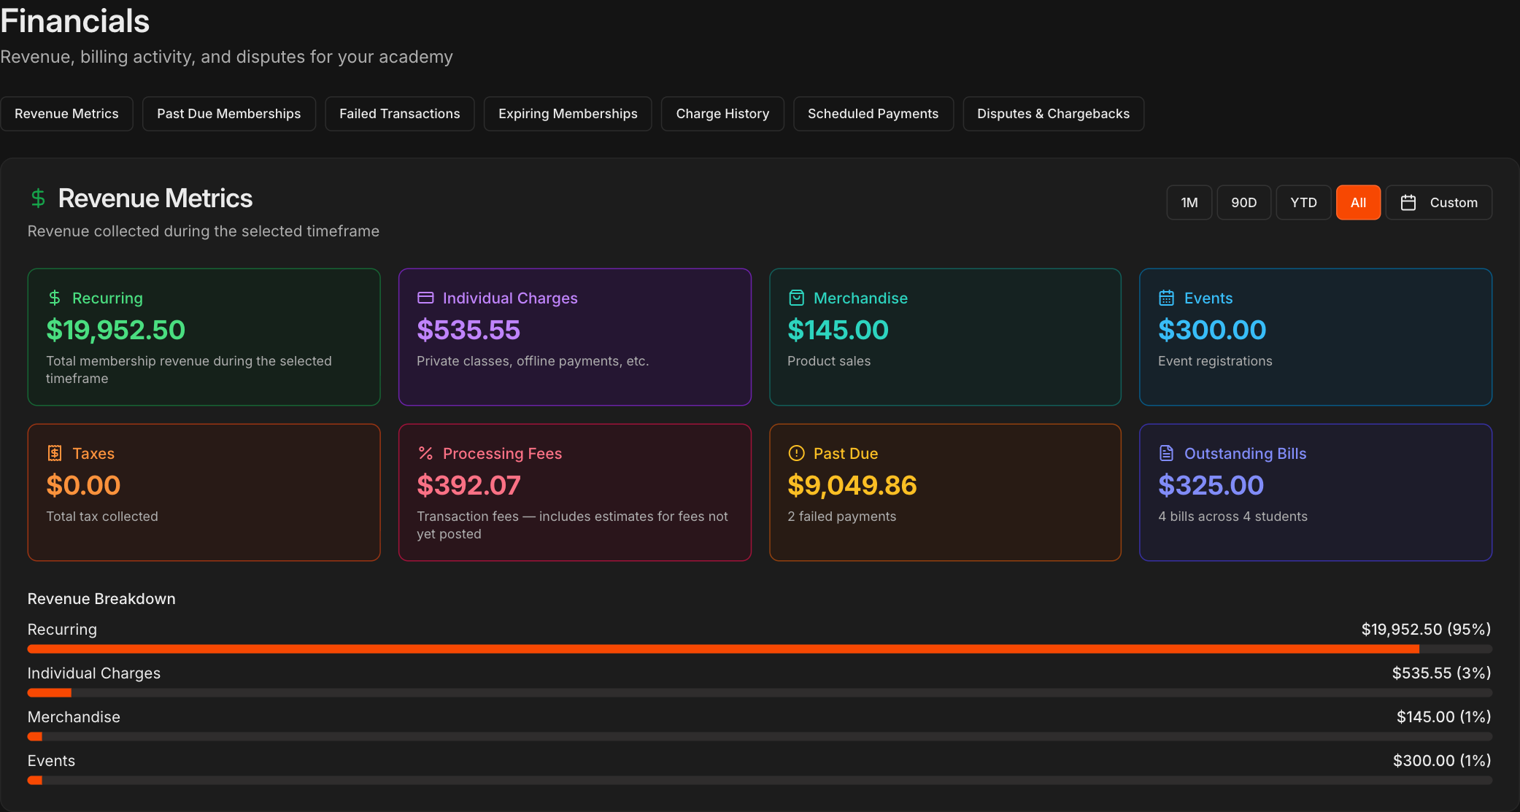Click the '$535.55 (3%)' breakdown value
Image resolution: width=1520 pixels, height=812 pixels.
coord(1441,673)
